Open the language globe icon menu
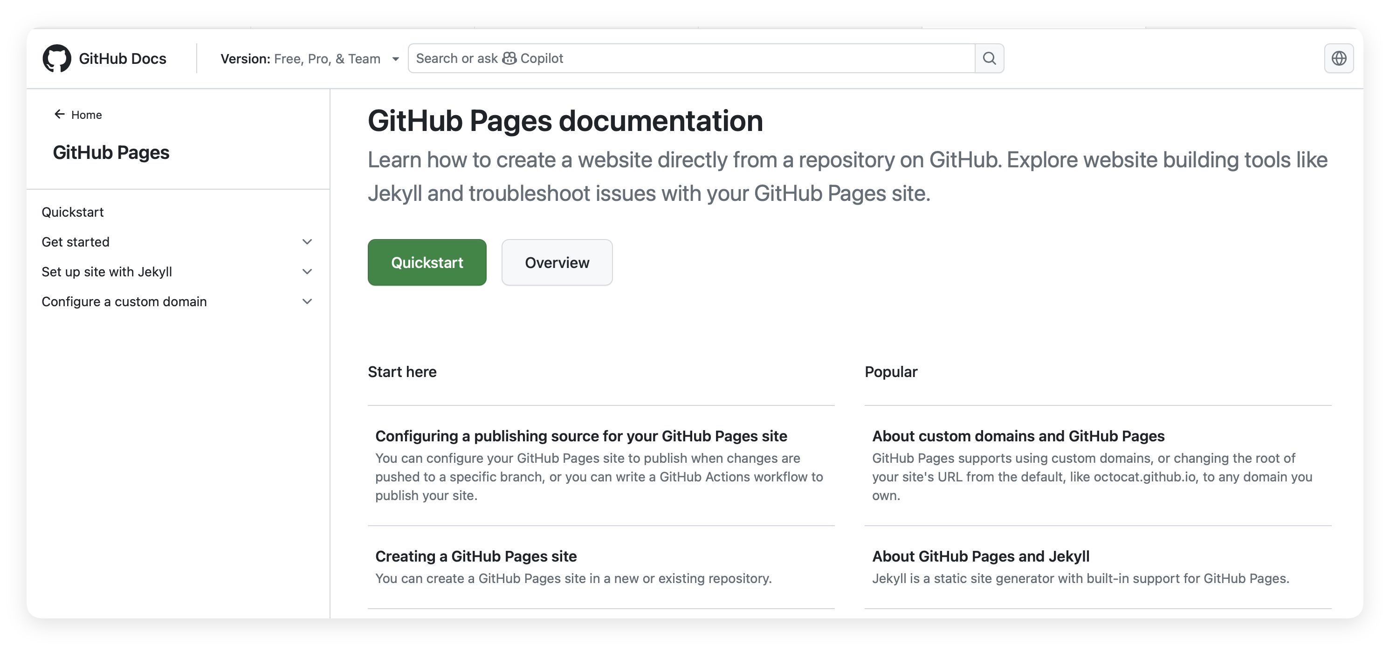 point(1338,58)
